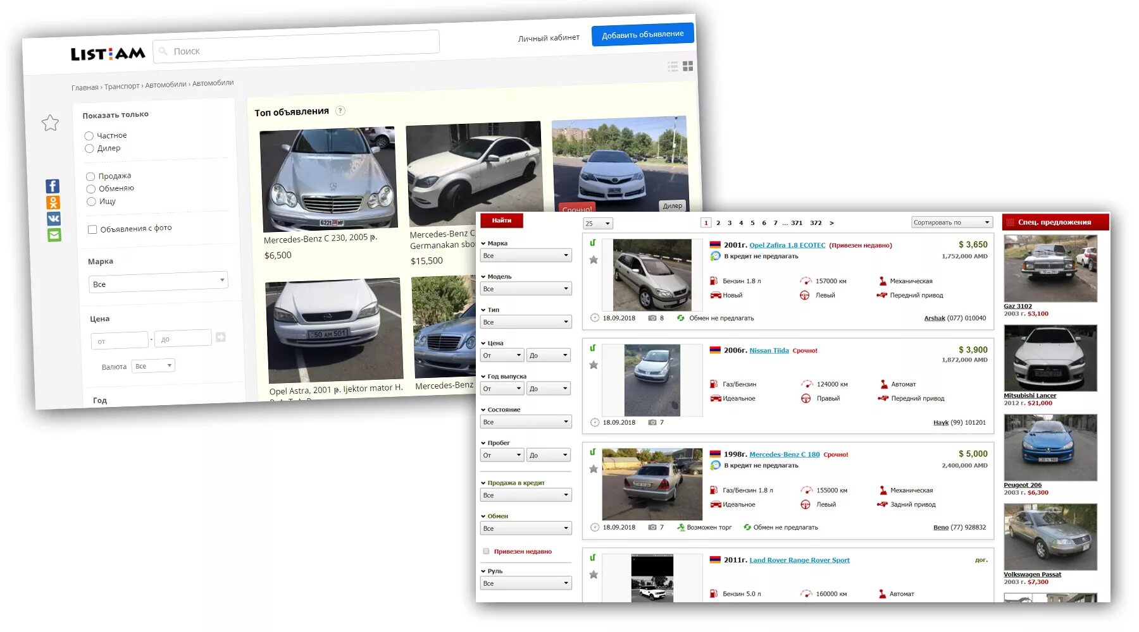Open the Валюта currency dropdown
This screenshot has width=1139, height=632.
click(153, 366)
